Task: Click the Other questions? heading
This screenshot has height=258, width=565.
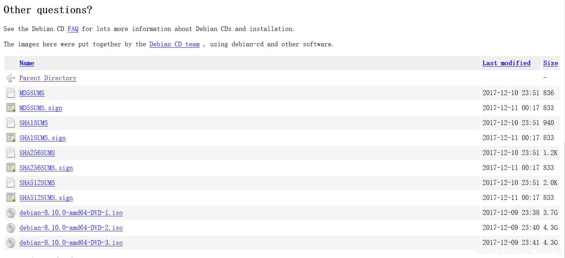Action: (48, 10)
